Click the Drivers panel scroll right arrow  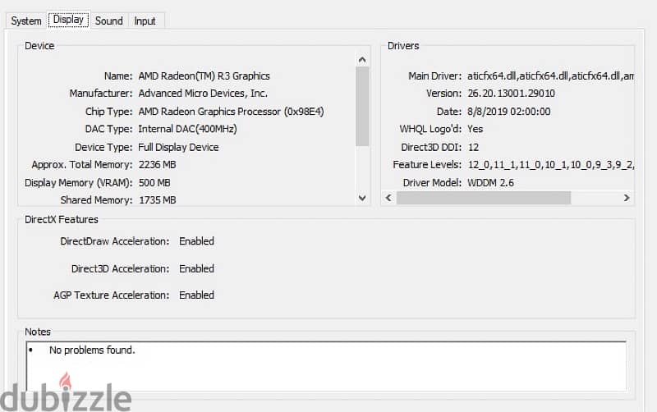coord(627,198)
